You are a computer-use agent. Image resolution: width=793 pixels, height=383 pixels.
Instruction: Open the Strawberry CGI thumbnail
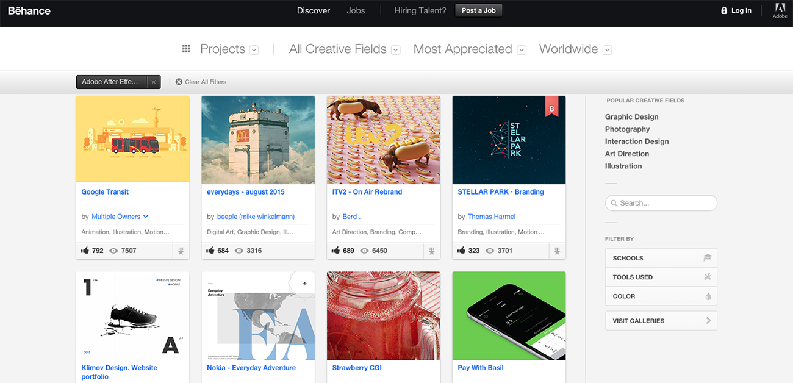384,315
